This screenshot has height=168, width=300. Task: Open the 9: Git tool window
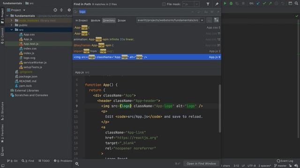[x=12, y=161]
